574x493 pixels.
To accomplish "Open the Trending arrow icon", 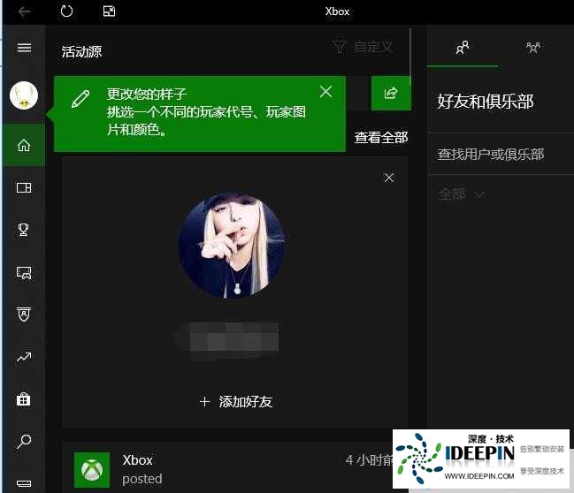I will click(x=24, y=357).
